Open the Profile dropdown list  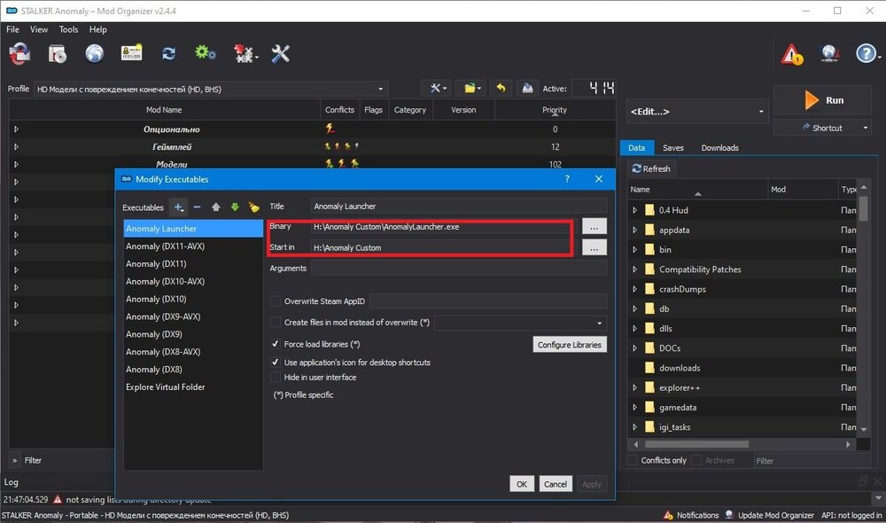(210, 89)
